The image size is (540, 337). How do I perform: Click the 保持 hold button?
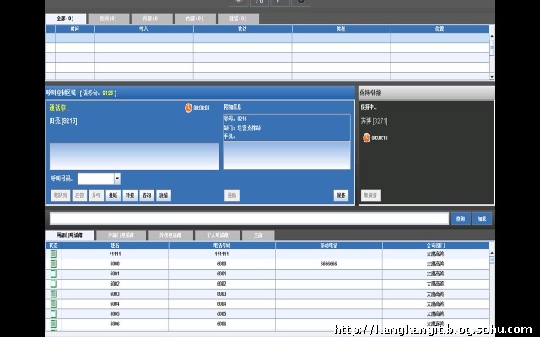pos(341,195)
